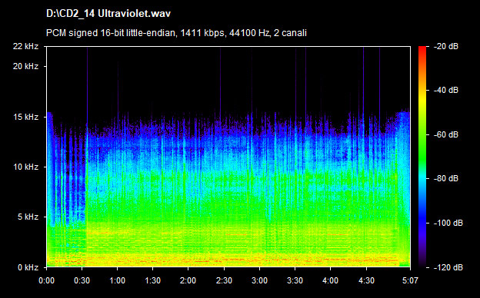The image size is (480, 298).
Task: Click the file name D:\CD2_14 Ultraviolet.wav
Action: pos(108,14)
